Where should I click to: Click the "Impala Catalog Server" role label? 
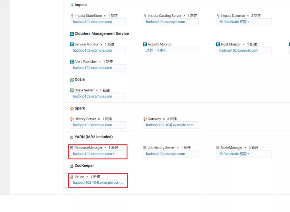(x=165, y=16)
